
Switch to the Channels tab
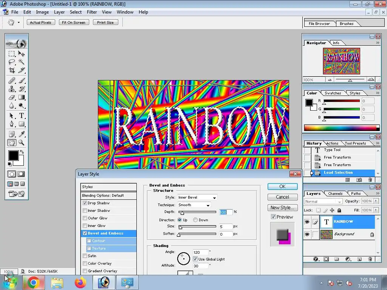[x=335, y=194]
